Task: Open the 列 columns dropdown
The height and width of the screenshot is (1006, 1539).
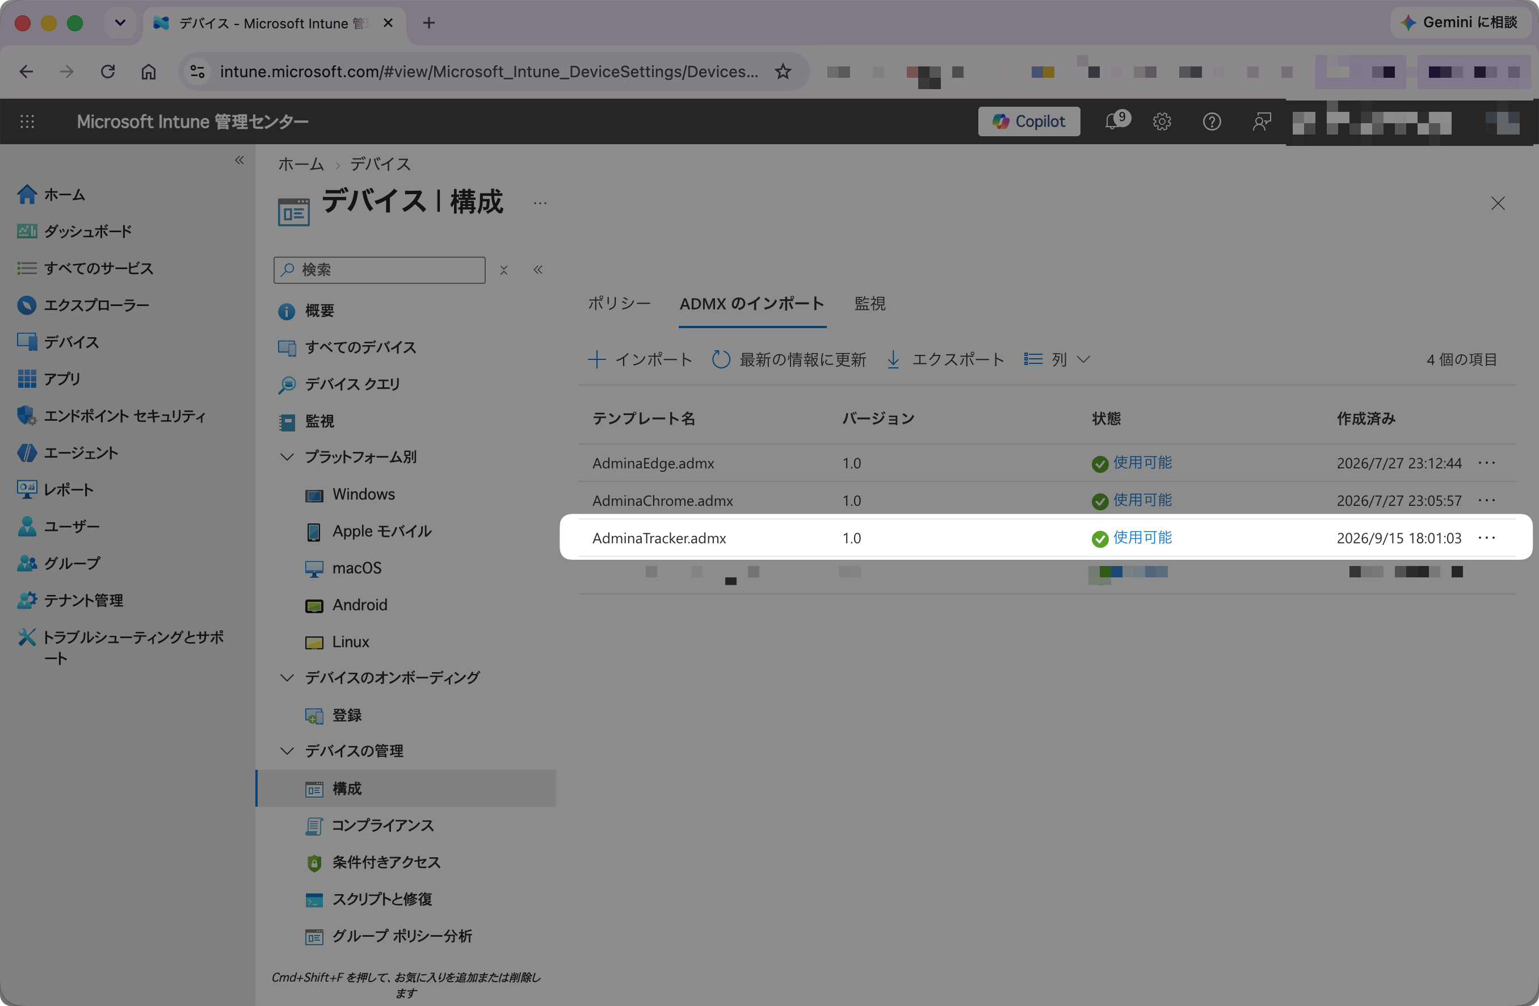Action: click(1058, 359)
